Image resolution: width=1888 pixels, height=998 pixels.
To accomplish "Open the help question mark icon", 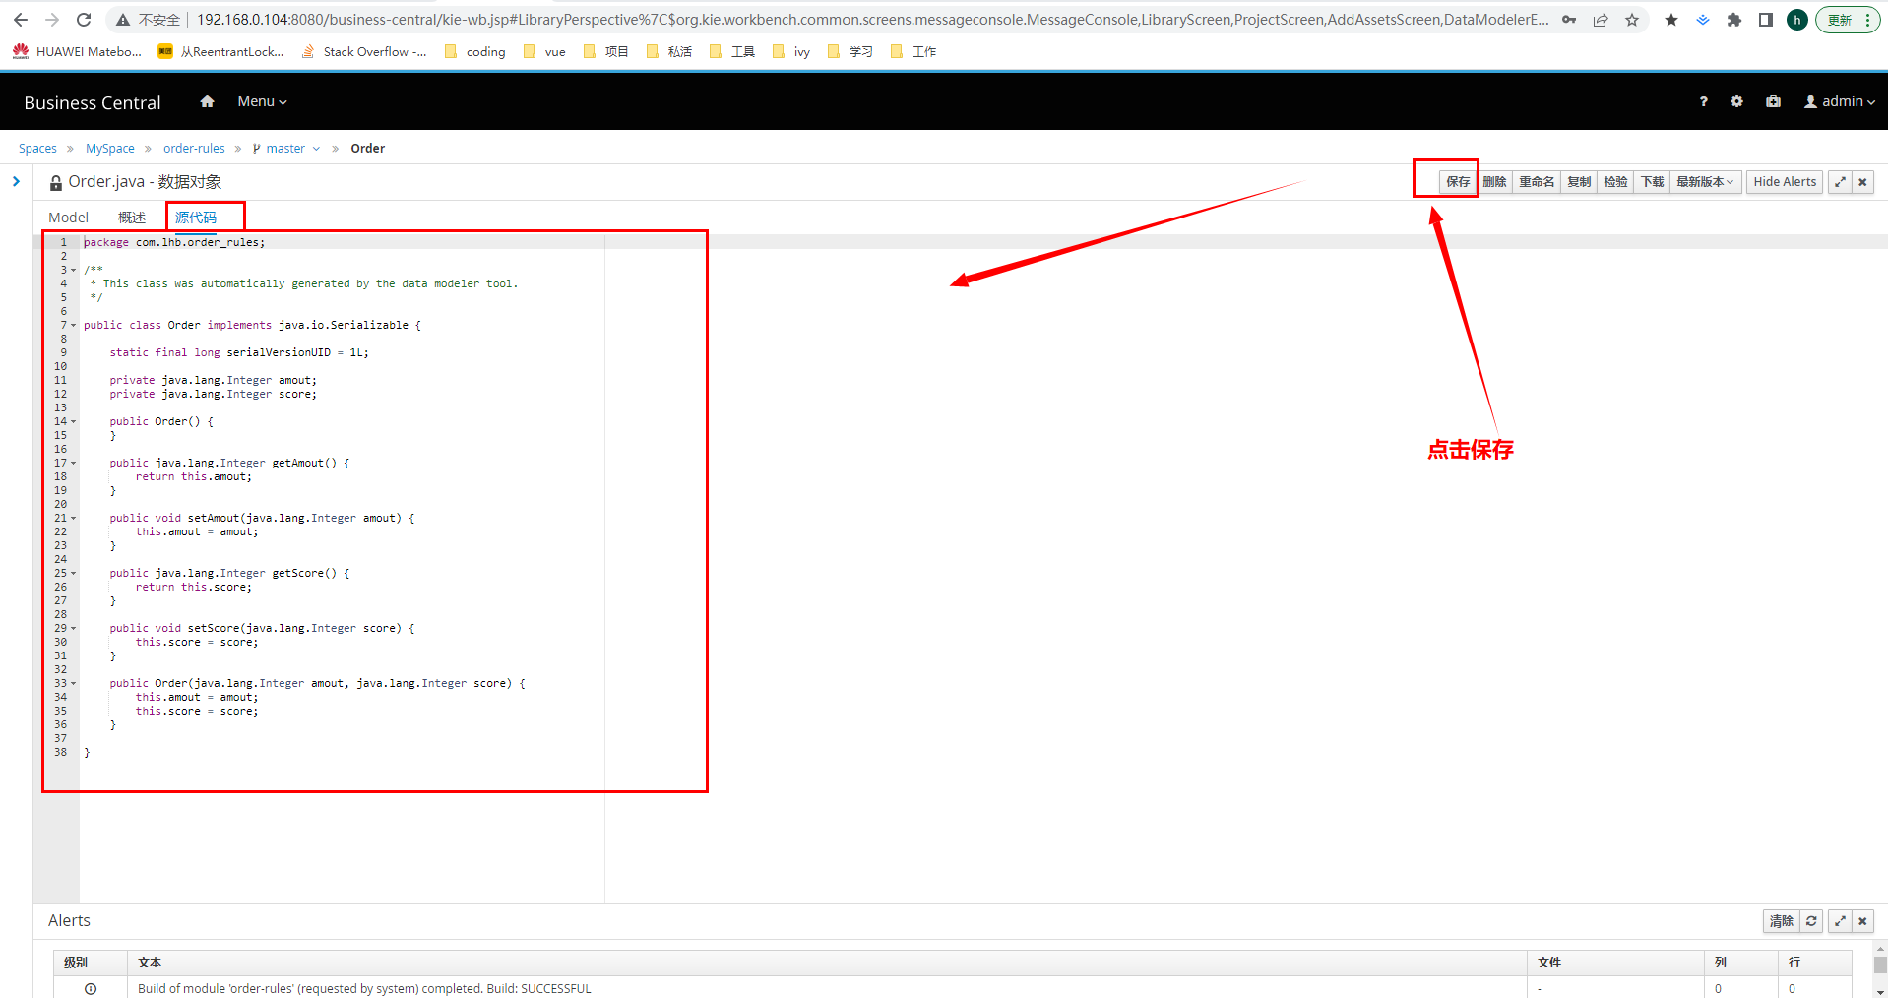I will tap(1703, 101).
